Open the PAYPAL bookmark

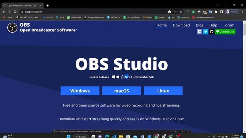(48, 17)
